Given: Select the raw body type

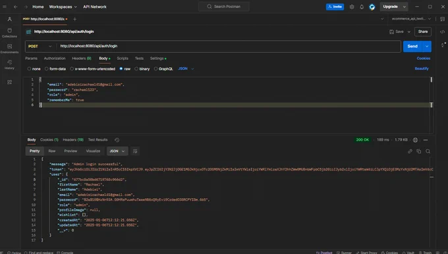Looking at the screenshot, I should pyautogui.click(x=125, y=69).
